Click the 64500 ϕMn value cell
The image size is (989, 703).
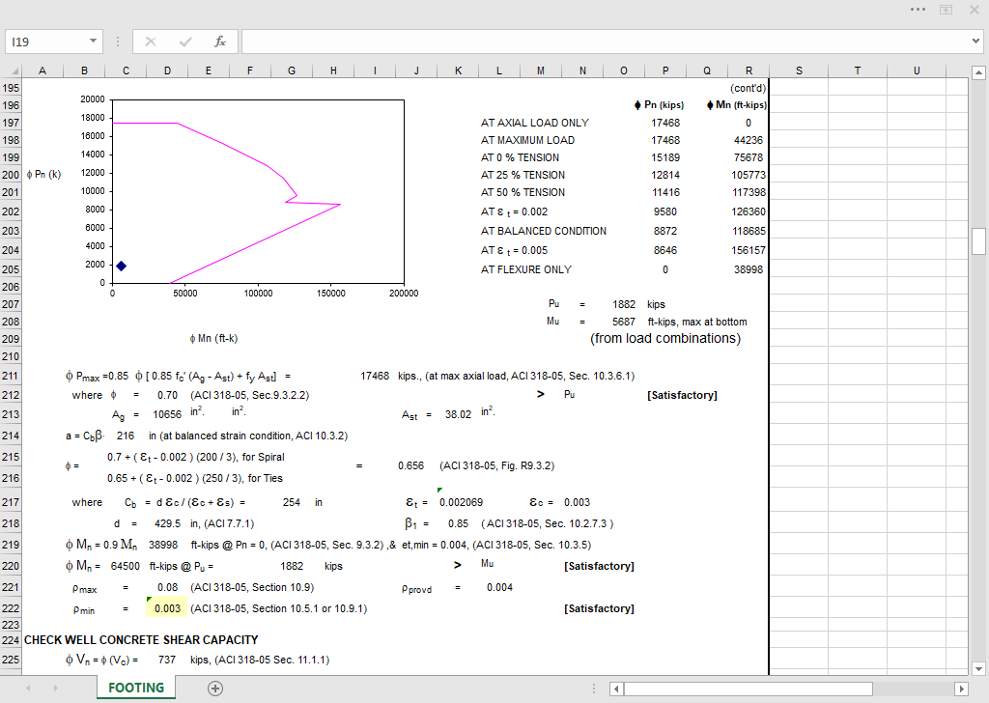click(x=126, y=566)
